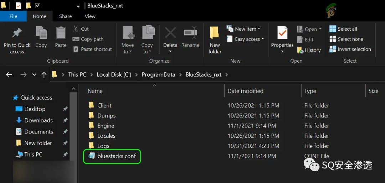Sort by Name column header

[95, 91]
